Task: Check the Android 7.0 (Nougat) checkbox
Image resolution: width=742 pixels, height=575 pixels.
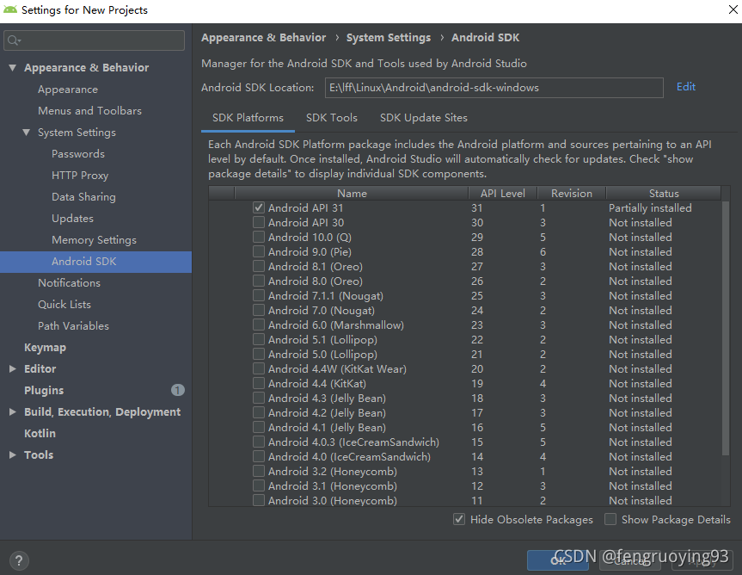Action: pyautogui.click(x=259, y=311)
